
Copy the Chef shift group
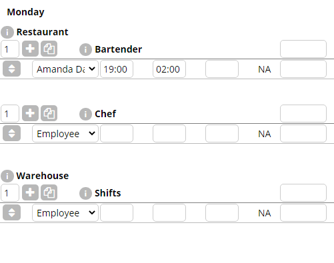pyautogui.click(x=49, y=113)
